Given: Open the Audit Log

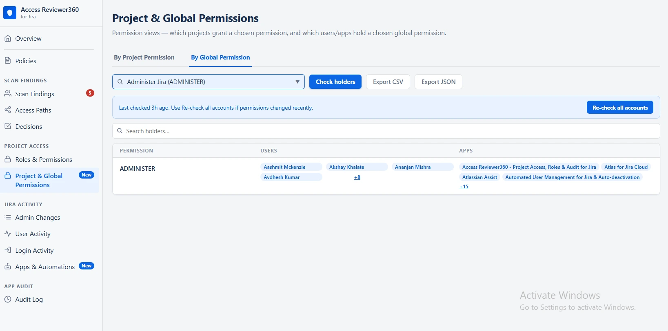Looking at the screenshot, I should [x=29, y=299].
